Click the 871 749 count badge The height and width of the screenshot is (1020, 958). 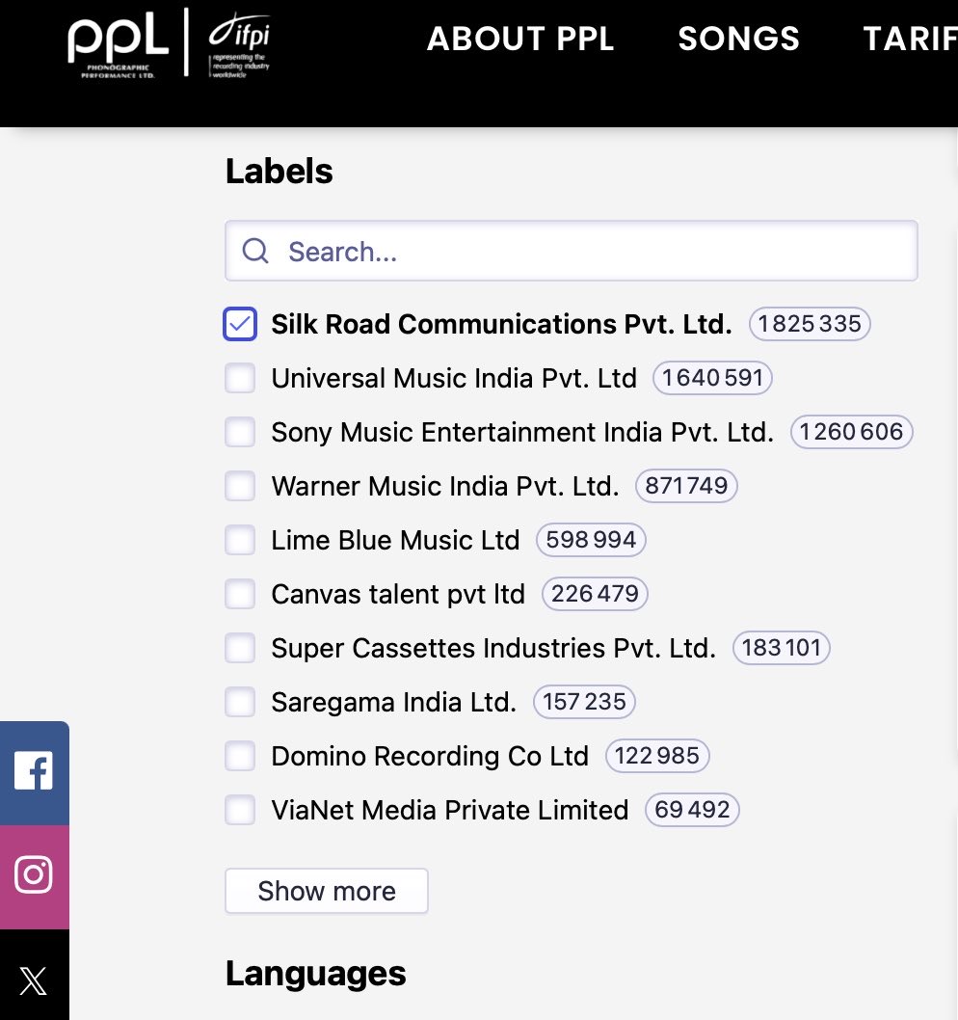(686, 486)
